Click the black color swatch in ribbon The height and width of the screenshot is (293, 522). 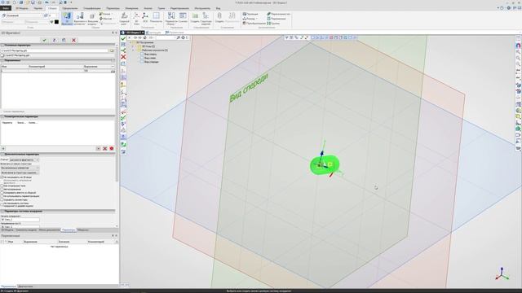(x=56, y=22)
